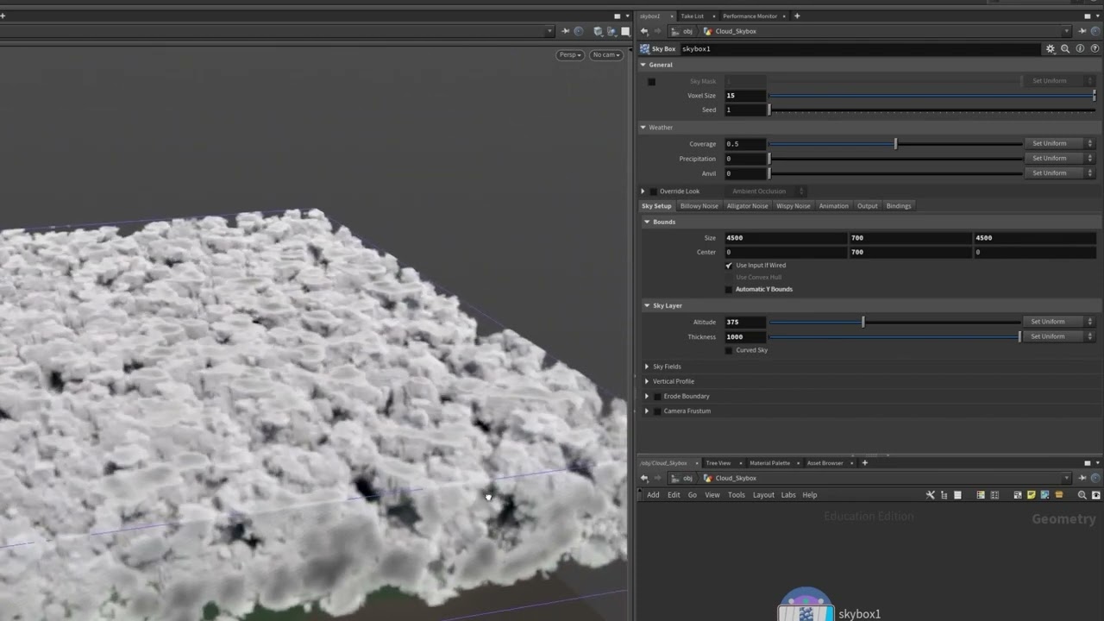Click the Voxel Size value field
The height and width of the screenshot is (621, 1104).
click(745, 96)
